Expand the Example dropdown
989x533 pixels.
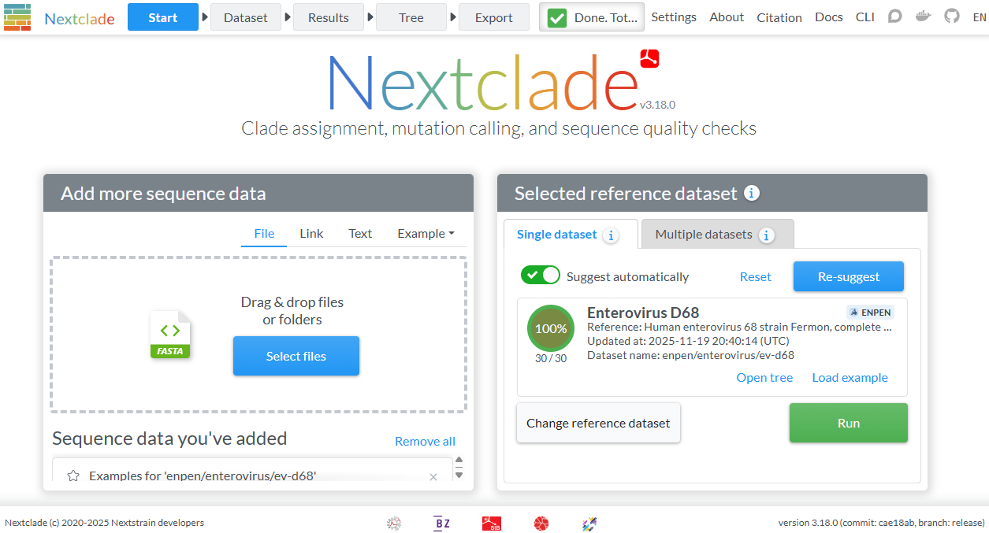[x=426, y=233]
